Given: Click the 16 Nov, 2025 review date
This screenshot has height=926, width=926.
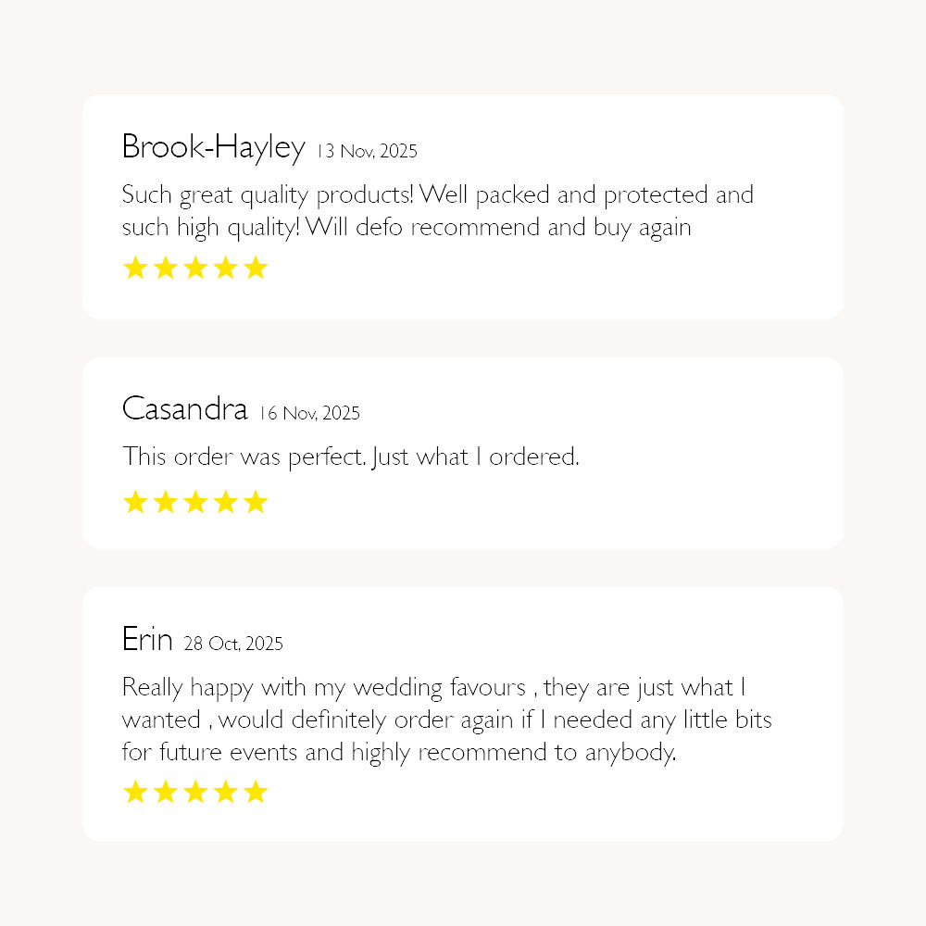Looking at the screenshot, I should [x=309, y=414].
